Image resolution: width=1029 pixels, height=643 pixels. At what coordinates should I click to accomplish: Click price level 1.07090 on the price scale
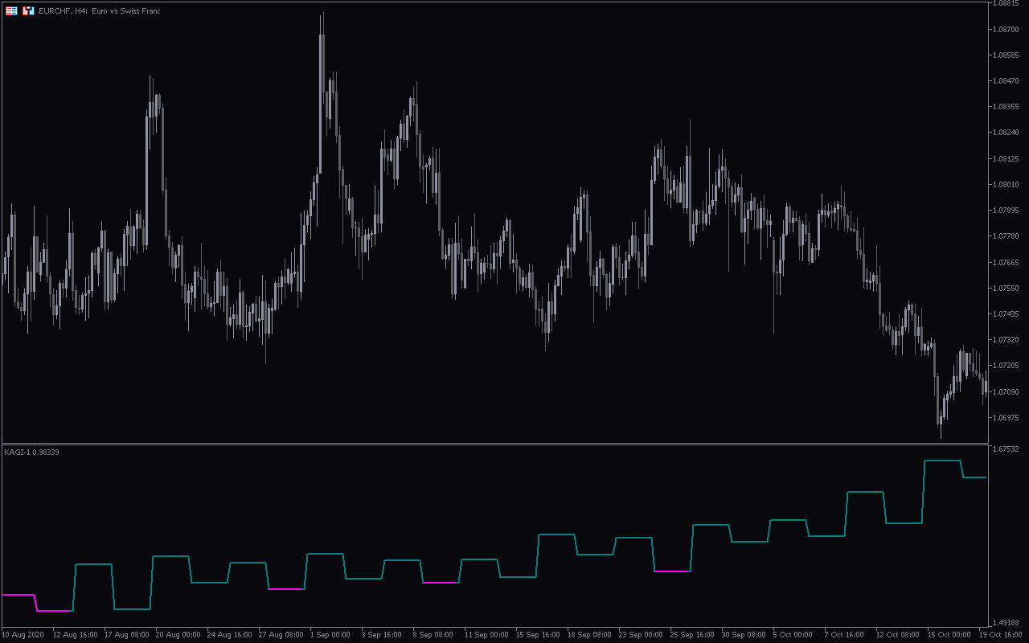[x=1006, y=391]
